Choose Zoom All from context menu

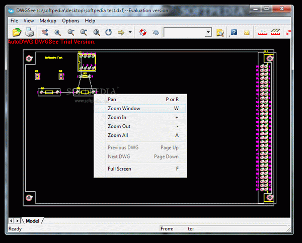click(x=140, y=135)
